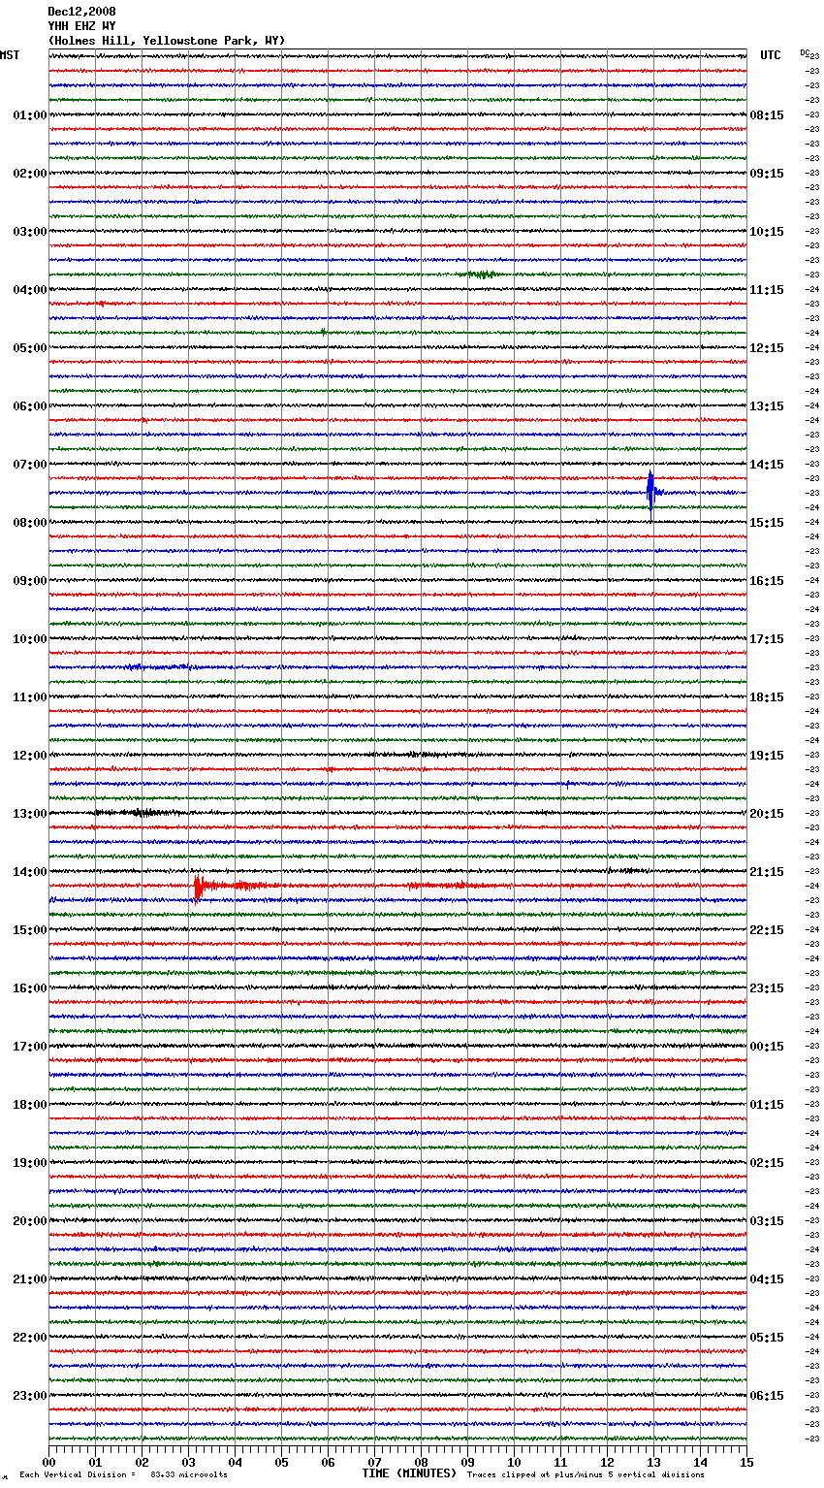Click the Traces clipped footnote text
The width and height of the screenshot is (824, 1488).
tap(586, 1474)
